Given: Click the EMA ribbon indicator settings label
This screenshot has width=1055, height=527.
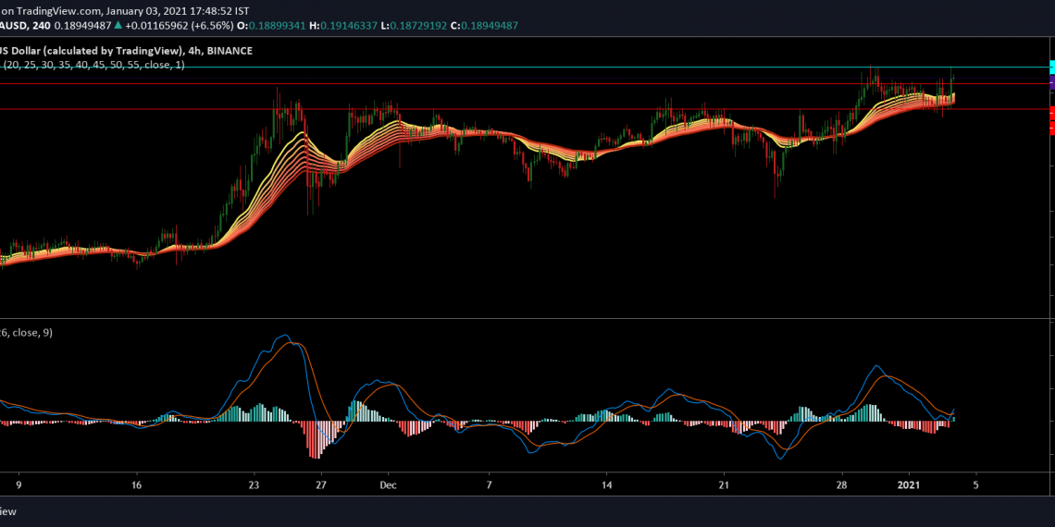Looking at the screenshot, I should 93,65.
